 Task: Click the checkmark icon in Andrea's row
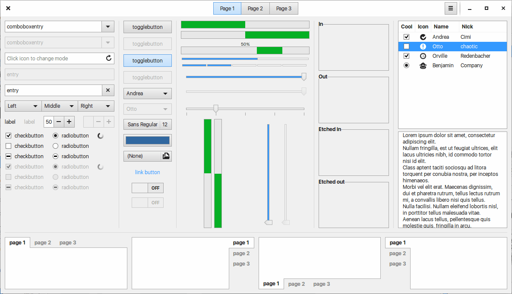(x=423, y=37)
